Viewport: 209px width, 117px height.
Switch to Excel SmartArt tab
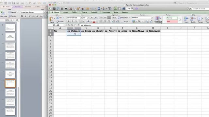click(95, 12)
